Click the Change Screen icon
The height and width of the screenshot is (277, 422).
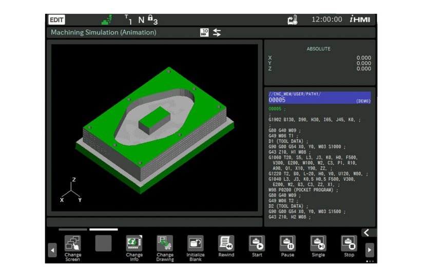coord(72,244)
